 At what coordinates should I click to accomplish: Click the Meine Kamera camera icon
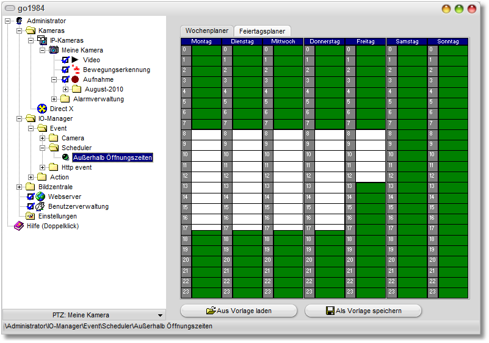[54, 50]
